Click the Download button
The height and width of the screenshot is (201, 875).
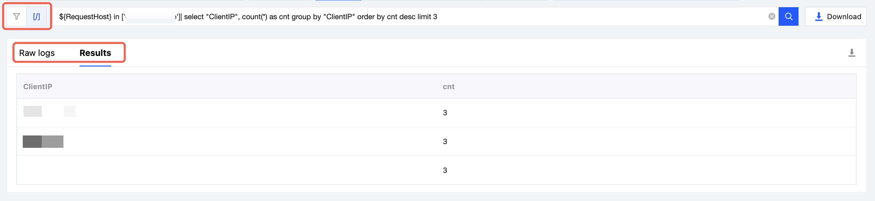coord(836,16)
